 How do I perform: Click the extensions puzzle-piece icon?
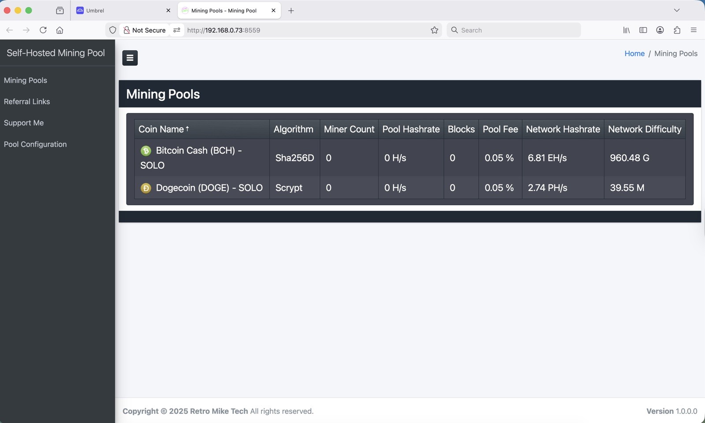tap(676, 30)
